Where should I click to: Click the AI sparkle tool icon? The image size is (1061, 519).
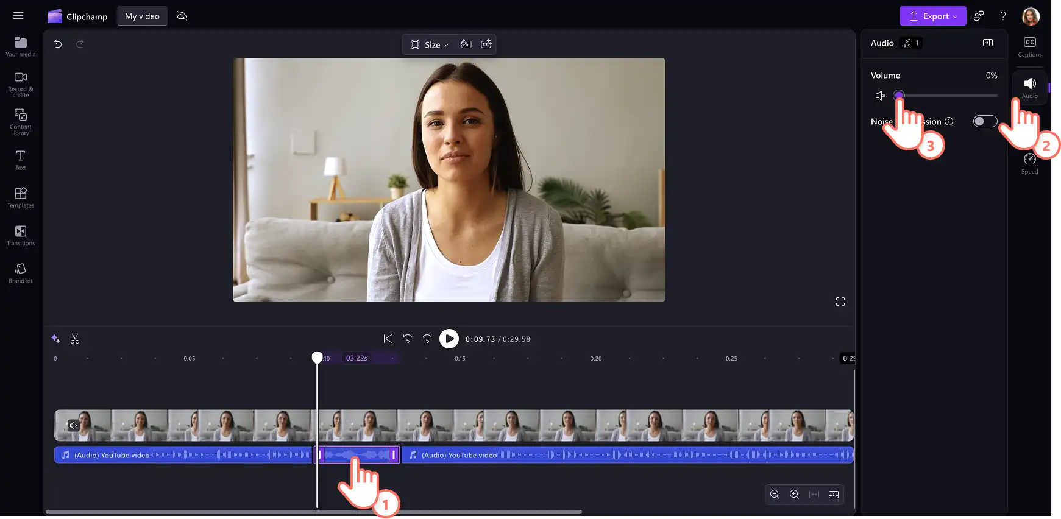[55, 339]
